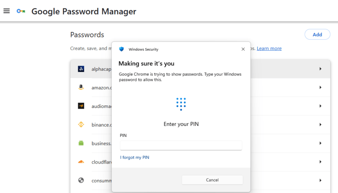
Task: Click the Windows Security shield icon
Action: pyautogui.click(x=122, y=49)
